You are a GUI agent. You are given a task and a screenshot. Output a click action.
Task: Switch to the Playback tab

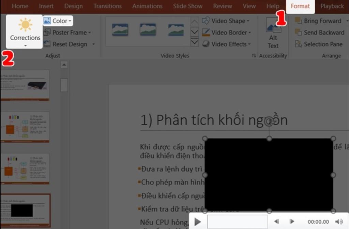[332, 6]
